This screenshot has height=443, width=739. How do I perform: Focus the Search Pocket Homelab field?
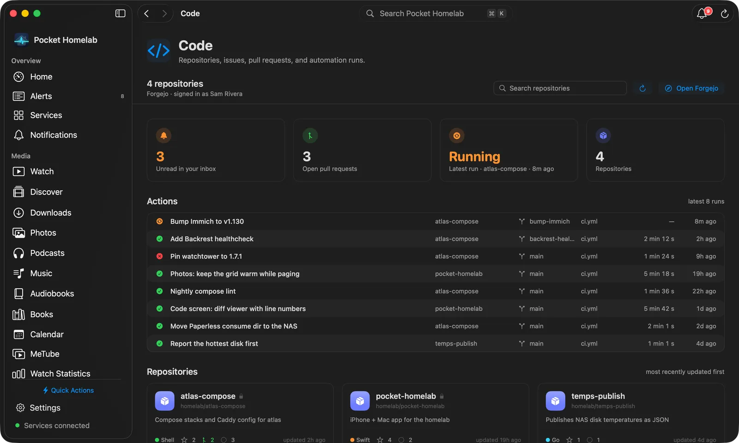pos(435,13)
